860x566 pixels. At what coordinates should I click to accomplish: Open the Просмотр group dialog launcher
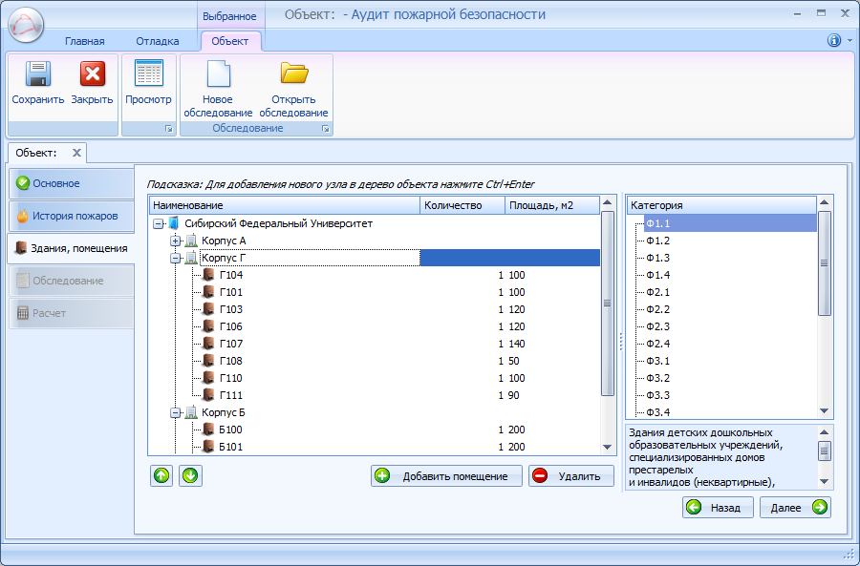[169, 129]
